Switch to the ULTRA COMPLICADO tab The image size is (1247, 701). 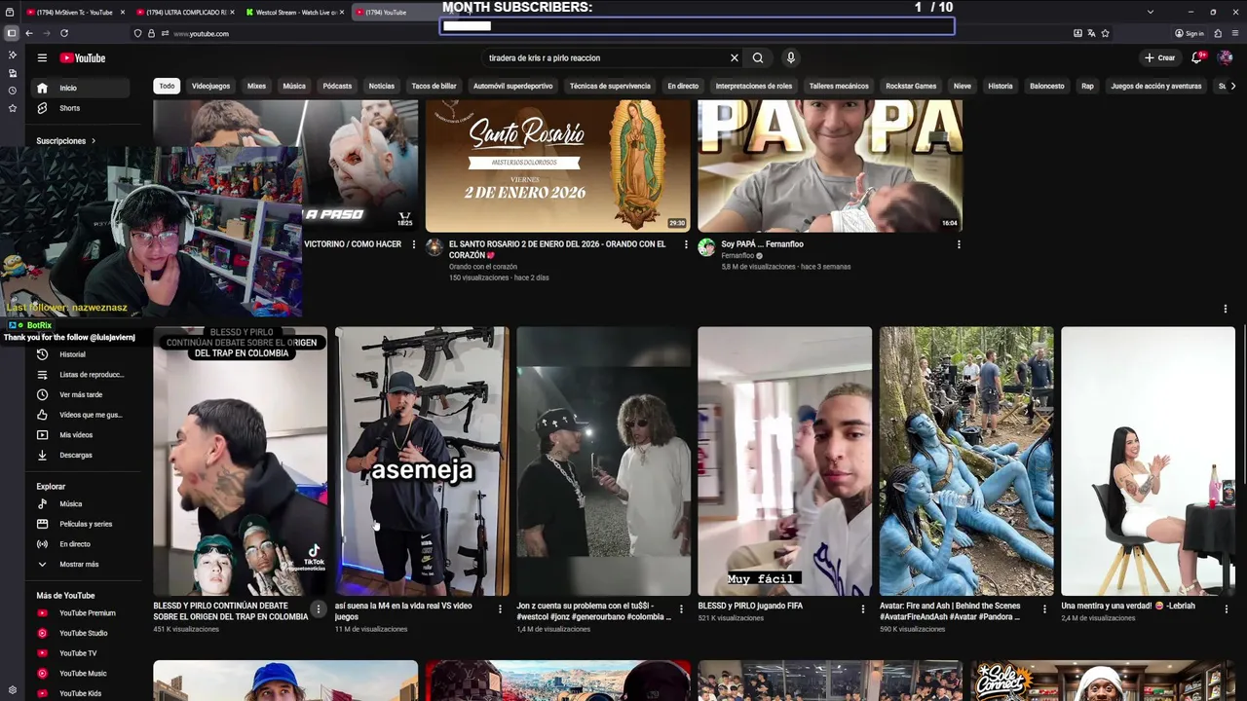pyautogui.click(x=185, y=12)
